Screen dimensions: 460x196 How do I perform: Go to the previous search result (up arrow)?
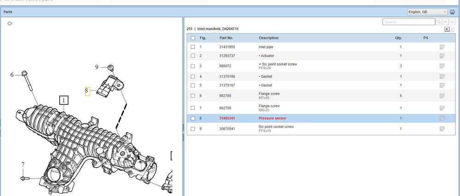pyautogui.click(x=445, y=22)
